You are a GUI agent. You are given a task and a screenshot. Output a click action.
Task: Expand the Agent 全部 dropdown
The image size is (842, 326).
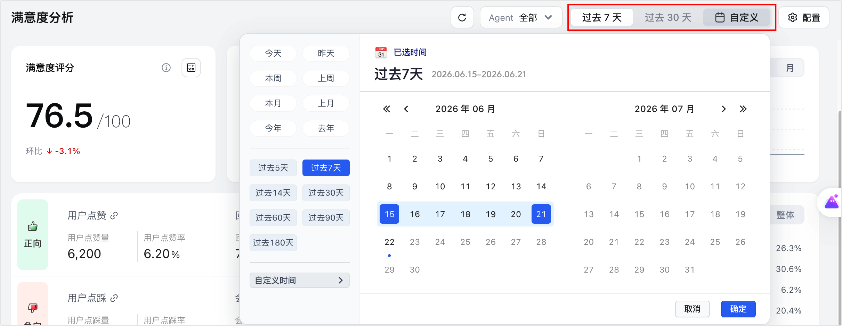point(521,17)
